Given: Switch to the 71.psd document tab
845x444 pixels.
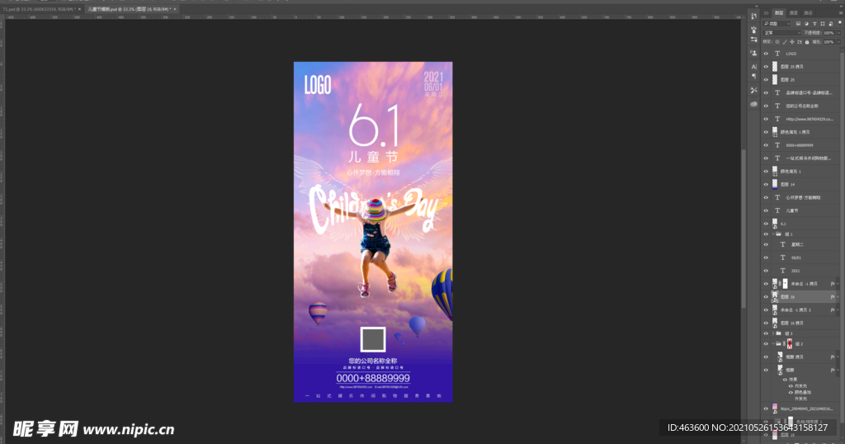Looking at the screenshot, I should tap(39, 9).
